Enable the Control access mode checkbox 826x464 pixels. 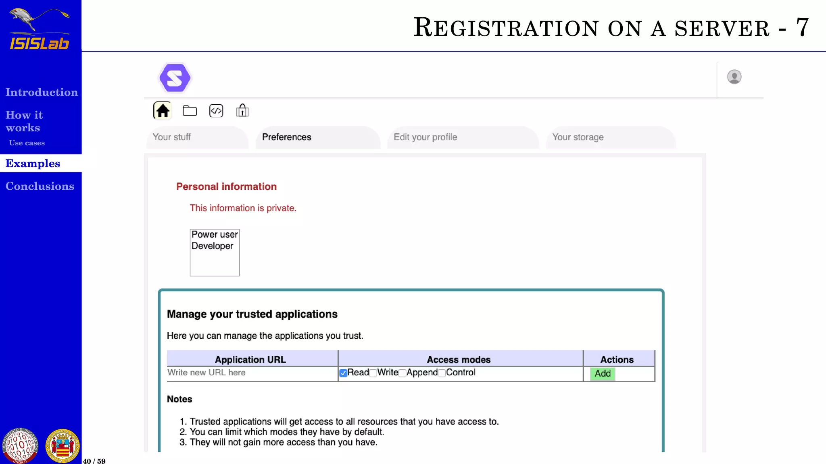click(442, 373)
